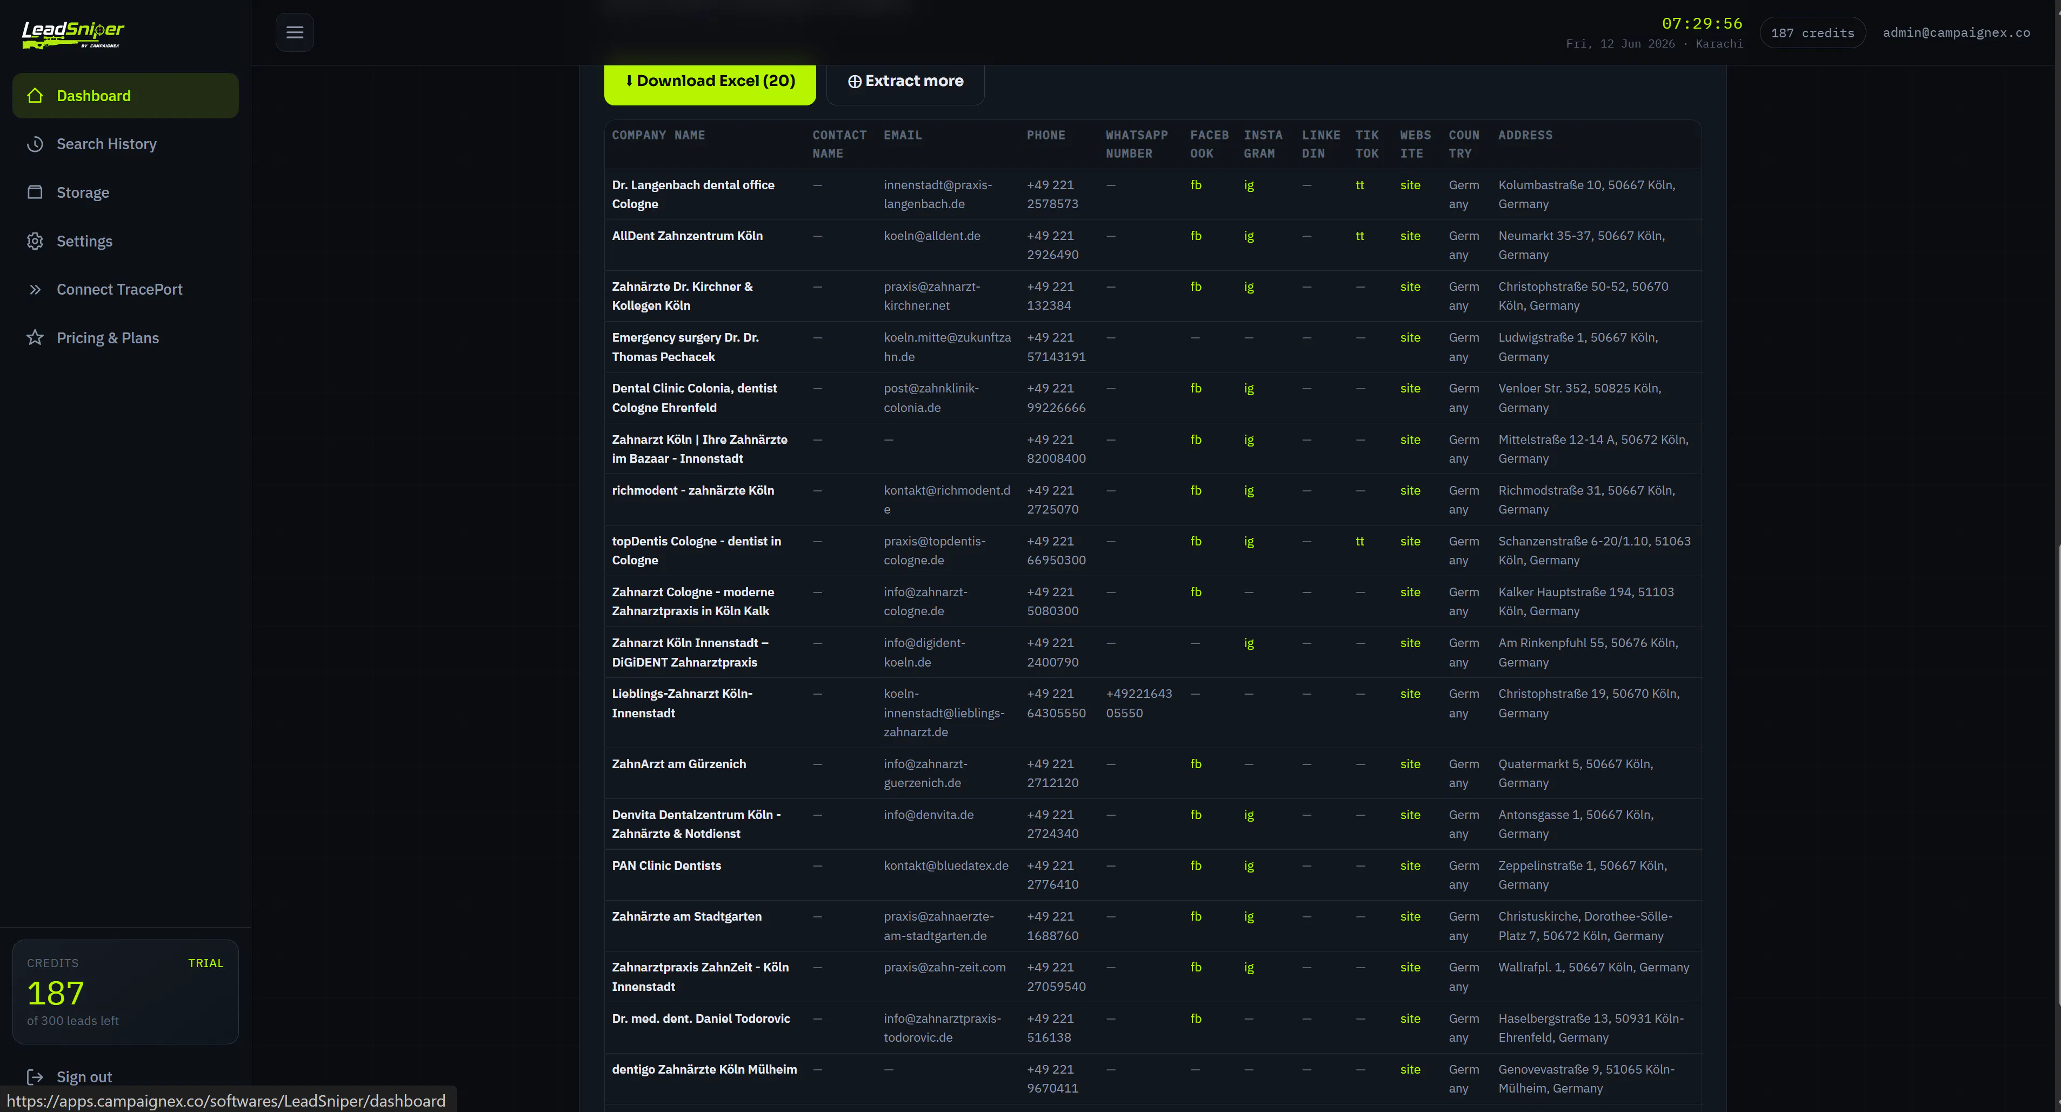
Task: Click admin@campaignex.co account label
Action: [x=1956, y=33]
